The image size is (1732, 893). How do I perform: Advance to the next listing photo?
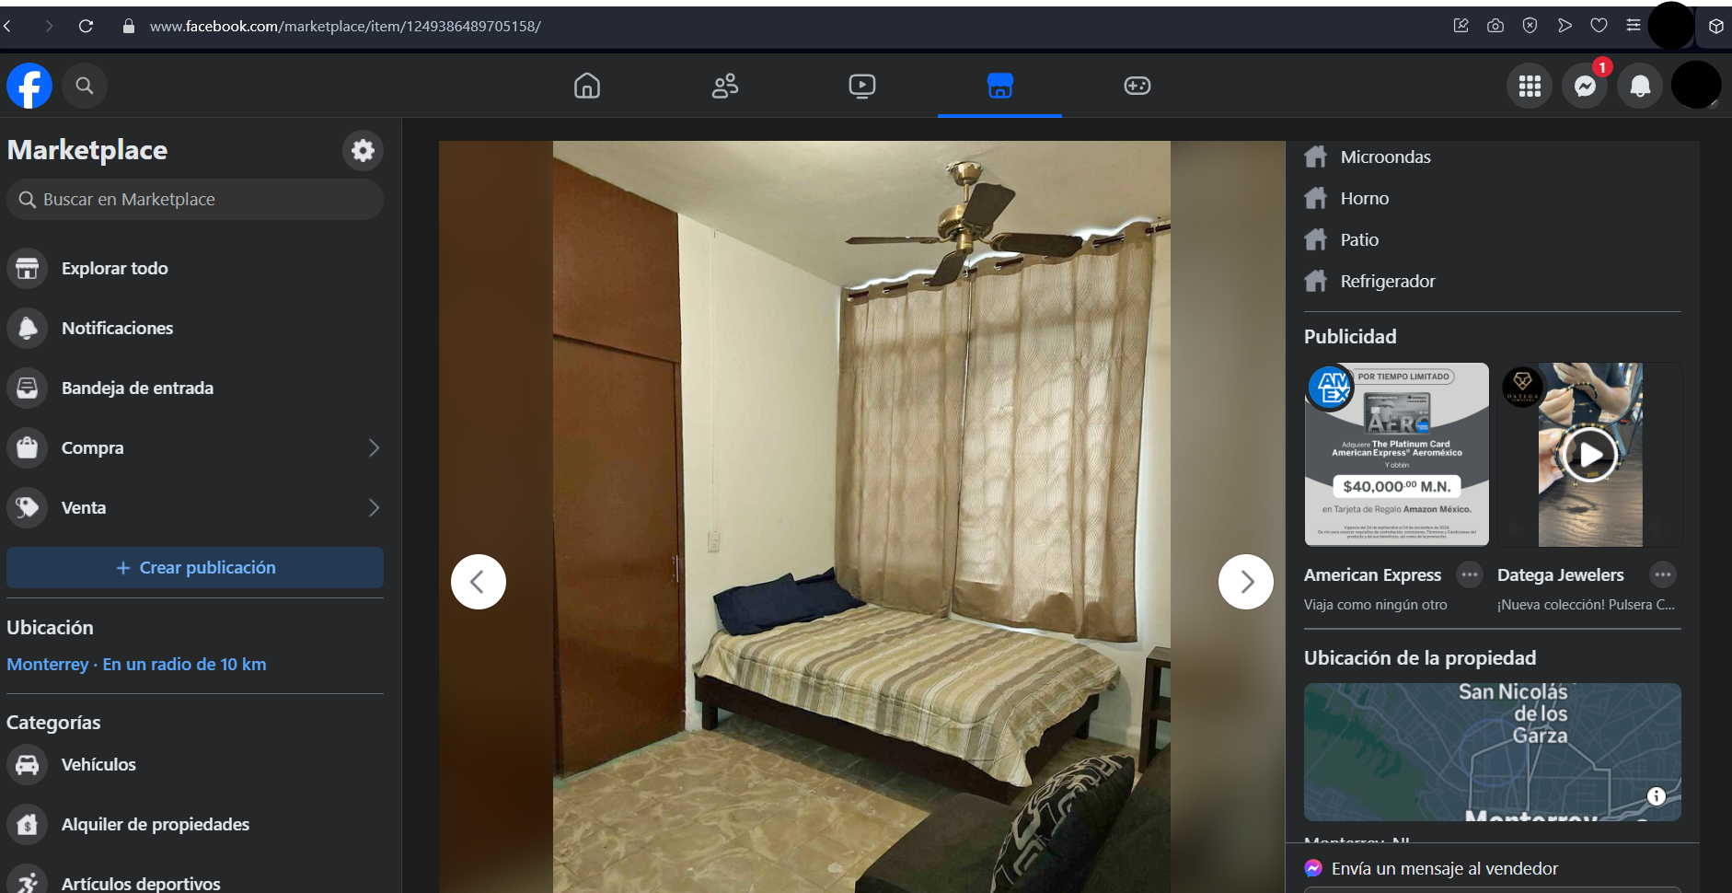(1245, 581)
